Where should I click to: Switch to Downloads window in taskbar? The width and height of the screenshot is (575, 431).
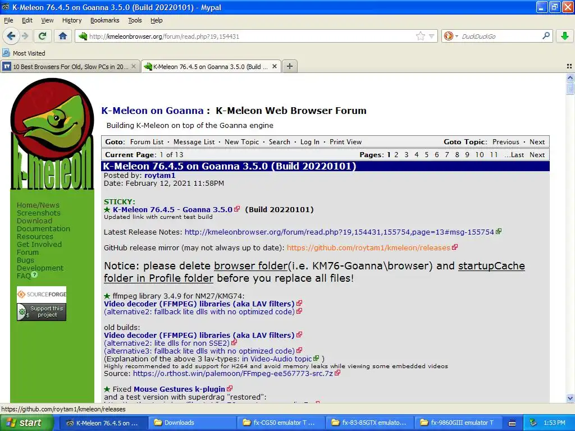[191, 423]
